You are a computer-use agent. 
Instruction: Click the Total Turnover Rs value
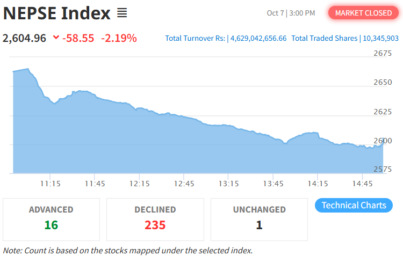(x=258, y=38)
